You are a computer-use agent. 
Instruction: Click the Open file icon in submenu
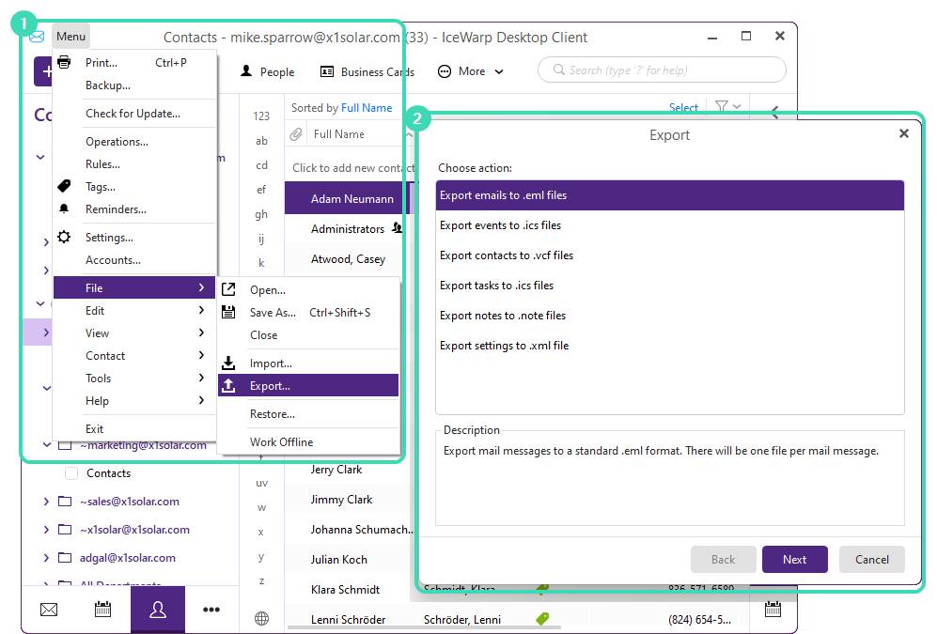(x=228, y=289)
